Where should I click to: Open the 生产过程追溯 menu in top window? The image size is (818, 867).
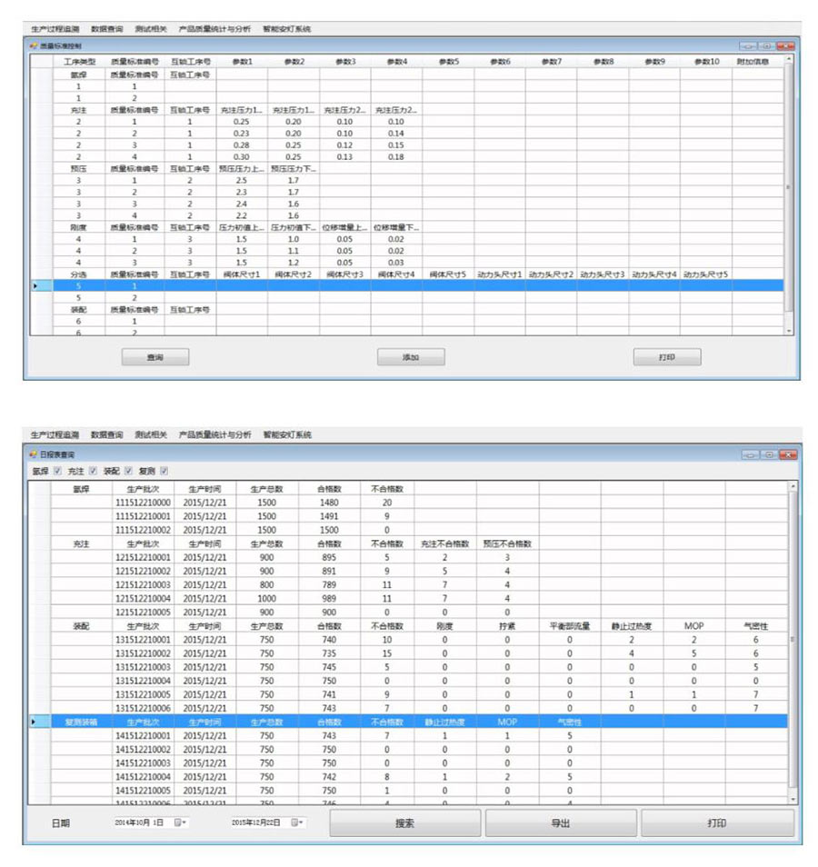55,29
